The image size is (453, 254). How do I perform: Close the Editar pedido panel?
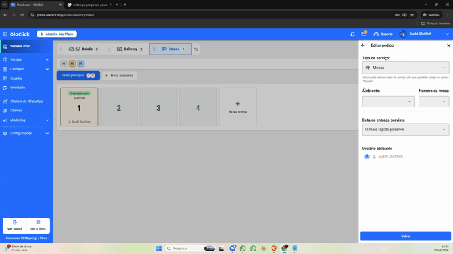449,45
